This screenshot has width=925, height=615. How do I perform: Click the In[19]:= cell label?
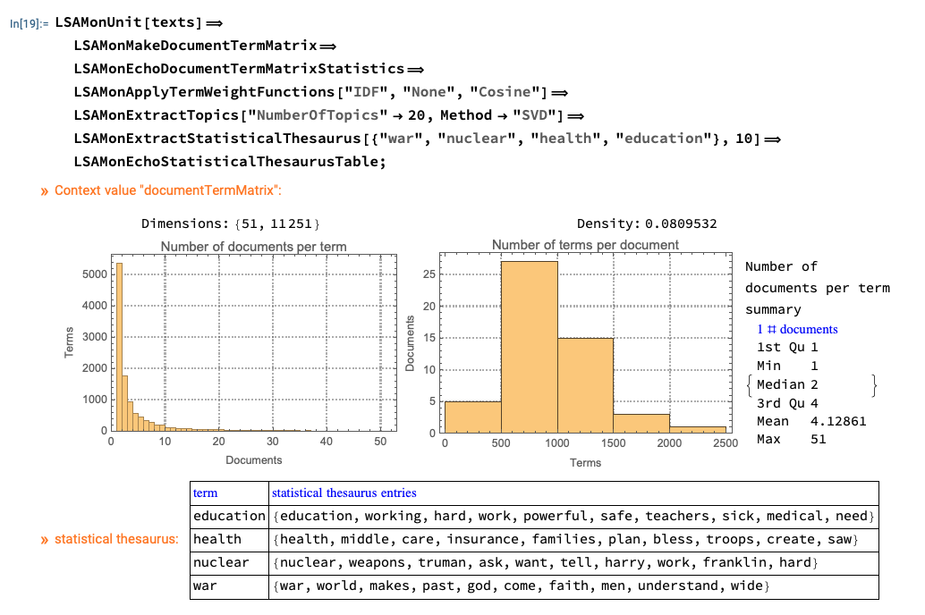click(29, 23)
